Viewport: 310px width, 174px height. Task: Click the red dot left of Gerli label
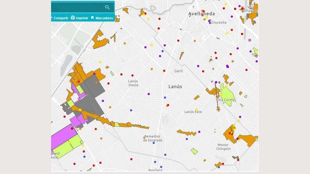[x=164, y=71]
